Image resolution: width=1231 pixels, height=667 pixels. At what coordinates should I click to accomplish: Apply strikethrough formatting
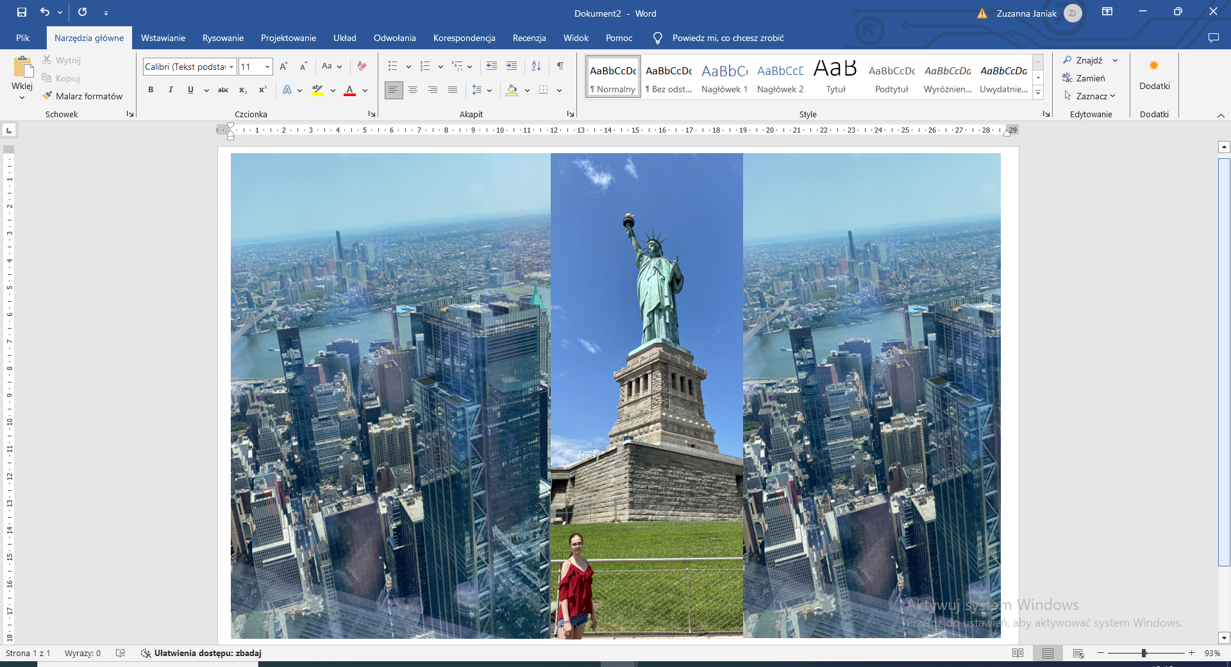(223, 90)
